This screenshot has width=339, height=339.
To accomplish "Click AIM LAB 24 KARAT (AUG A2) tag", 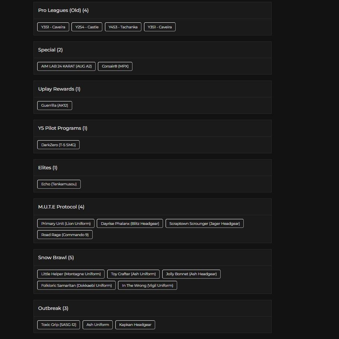I will click(x=66, y=66).
